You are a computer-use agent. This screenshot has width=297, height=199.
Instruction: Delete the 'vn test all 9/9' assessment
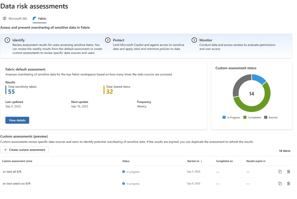pyautogui.click(x=288, y=172)
